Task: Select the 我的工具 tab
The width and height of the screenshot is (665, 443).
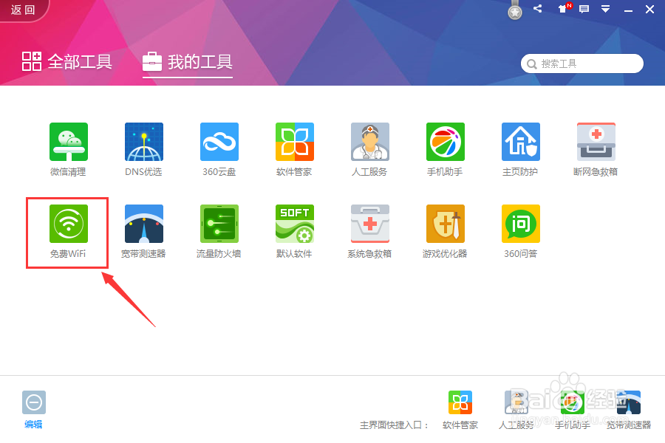Action: (188, 62)
